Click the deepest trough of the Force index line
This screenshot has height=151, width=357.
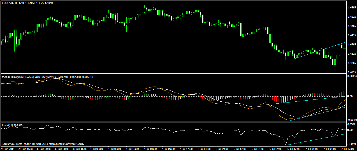click(x=286, y=145)
